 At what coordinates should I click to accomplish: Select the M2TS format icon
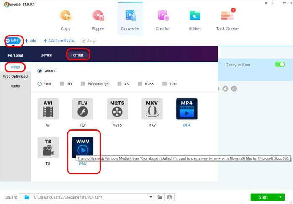(117, 109)
